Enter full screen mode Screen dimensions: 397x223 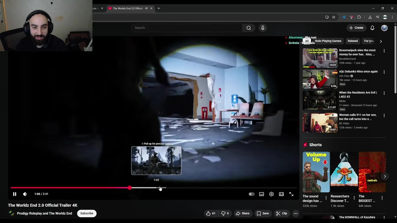pyautogui.click(x=291, y=194)
